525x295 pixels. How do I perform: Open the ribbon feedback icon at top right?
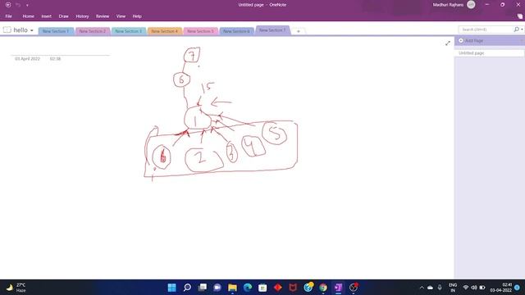(x=519, y=16)
